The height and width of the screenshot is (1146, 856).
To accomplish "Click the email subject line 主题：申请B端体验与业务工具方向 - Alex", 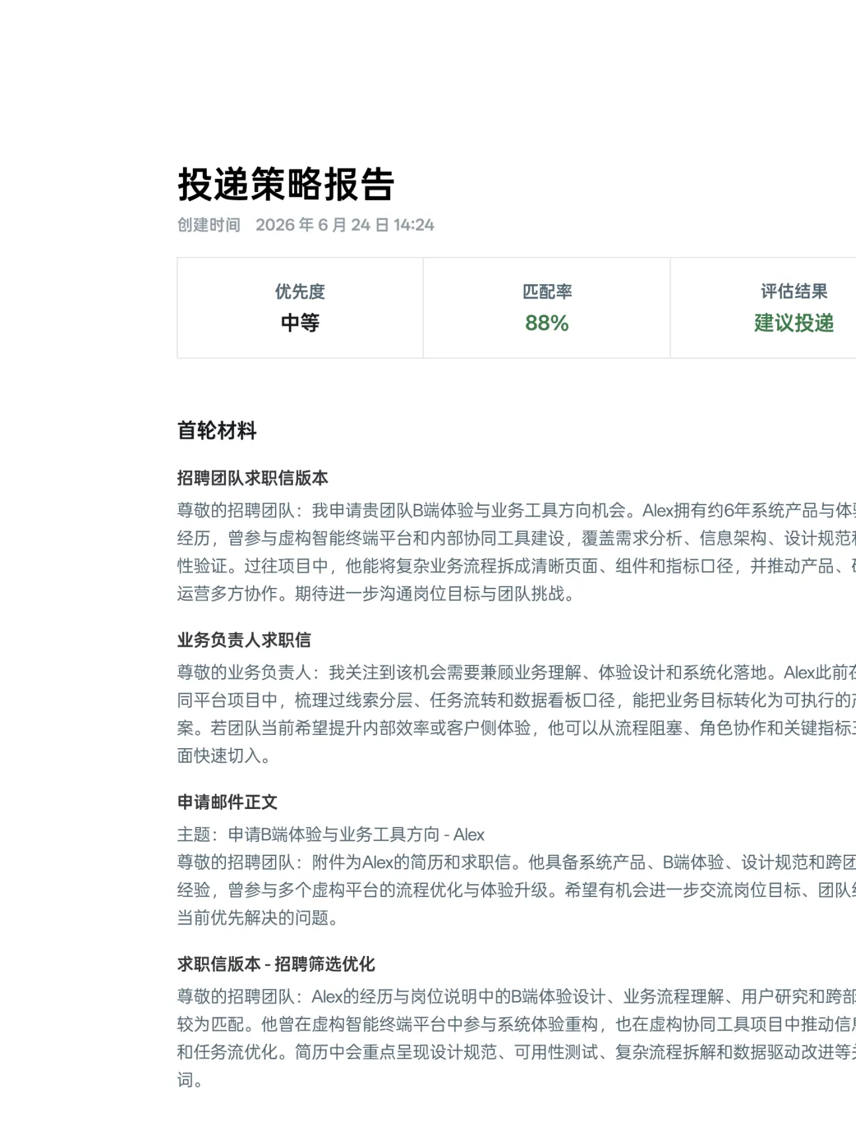I will [x=331, y=835].
